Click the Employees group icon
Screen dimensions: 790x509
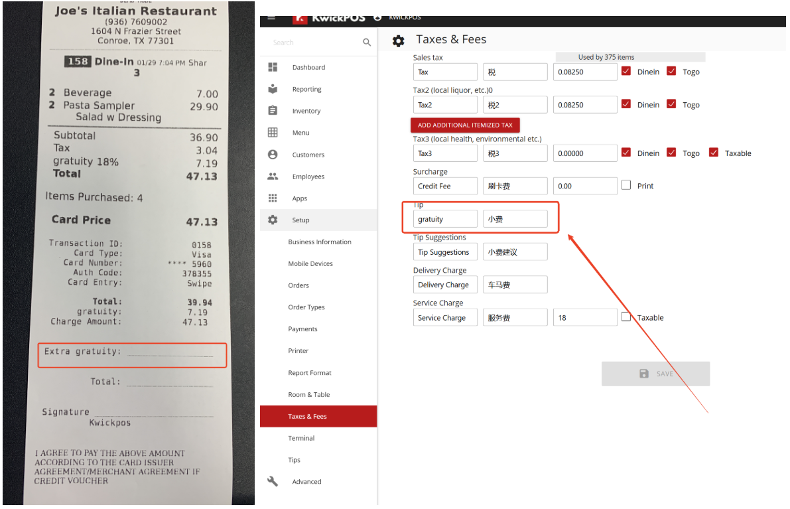coord(273,176)
